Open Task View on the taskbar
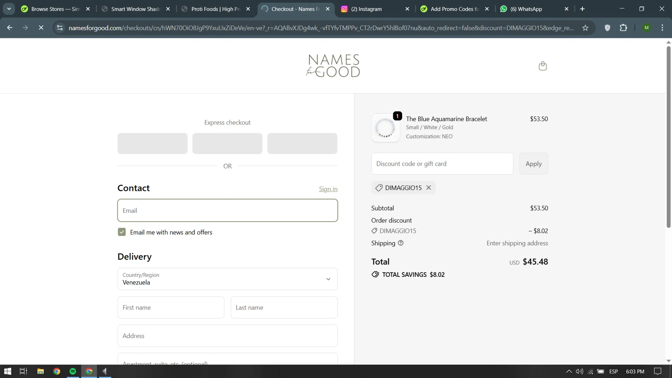The height and width of the screenshot is (378, 672). 23,371
